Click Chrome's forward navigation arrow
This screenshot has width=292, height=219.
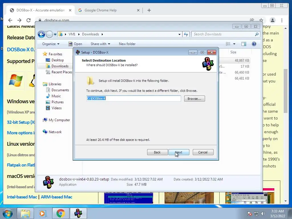19,20
